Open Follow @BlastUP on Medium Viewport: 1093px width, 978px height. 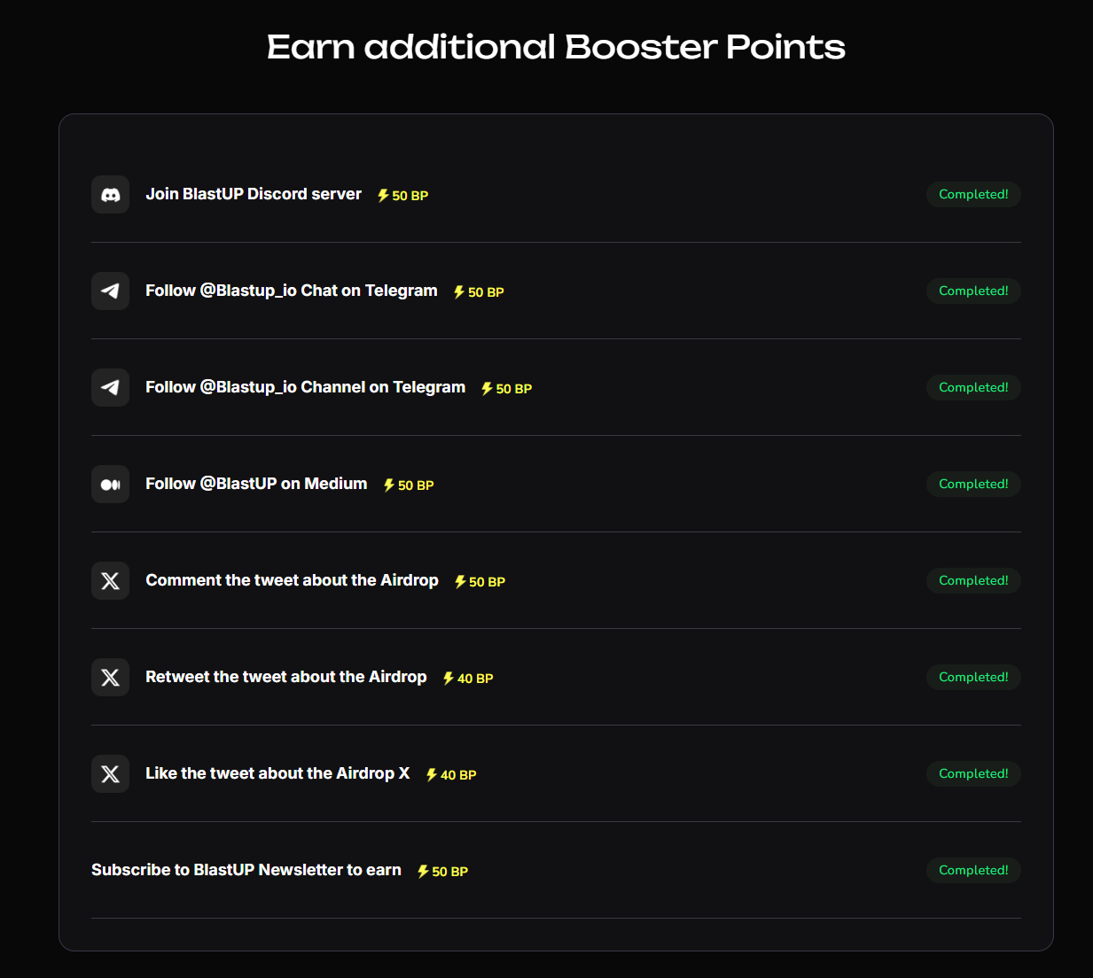[256, 484]
